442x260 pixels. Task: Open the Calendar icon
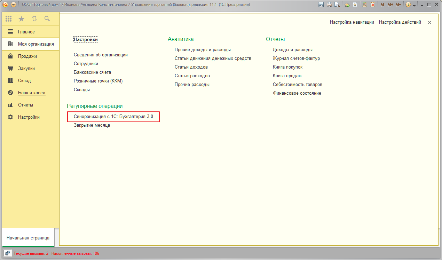[x=372, y=5]
